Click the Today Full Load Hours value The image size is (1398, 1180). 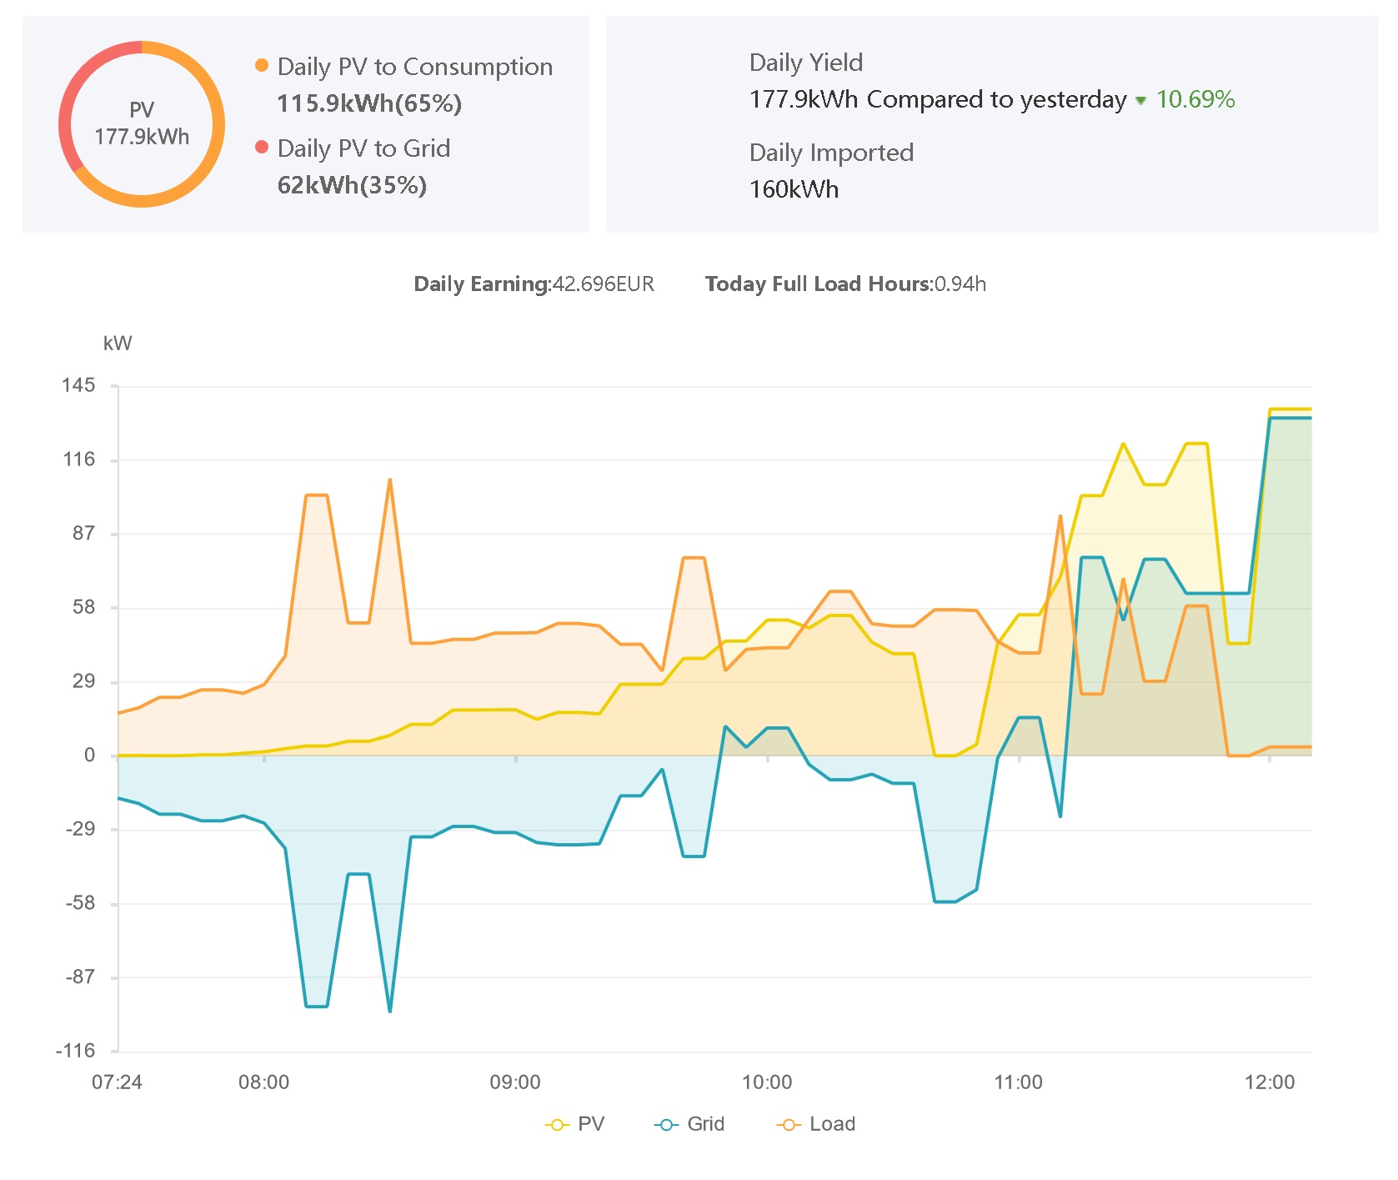(960, 284)
